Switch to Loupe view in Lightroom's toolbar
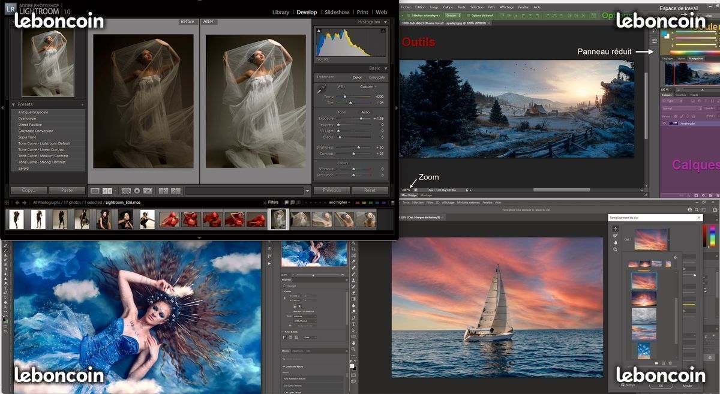The image size is (720, 394). tap(95, 191)
